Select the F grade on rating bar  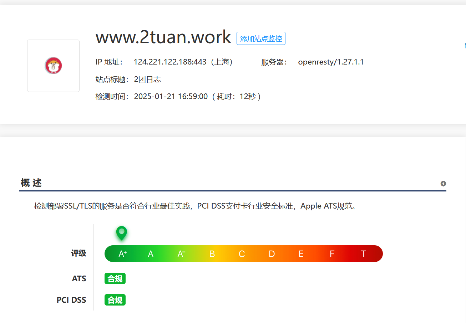[x=332, y=254]
